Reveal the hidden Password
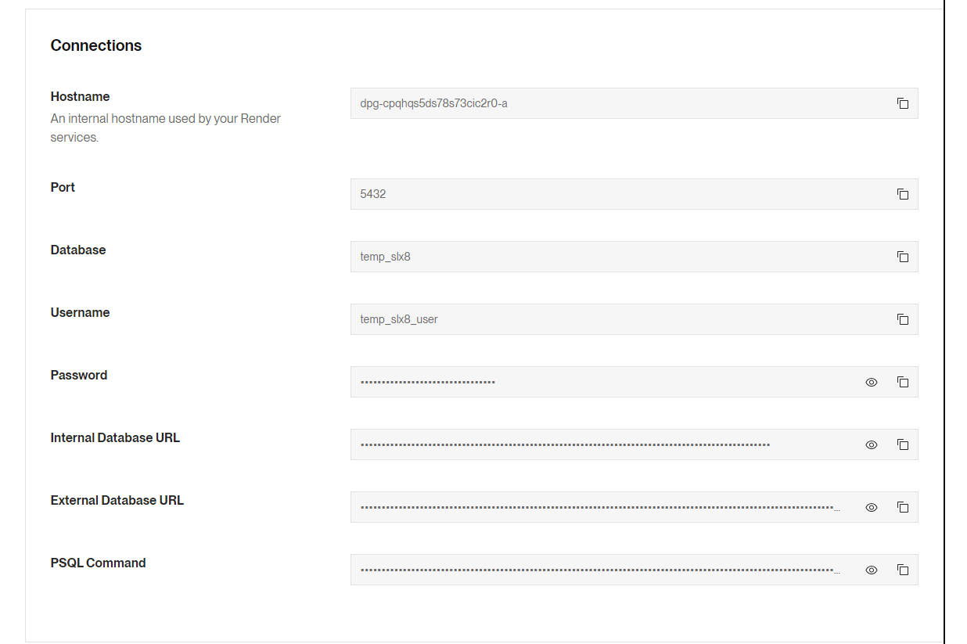Screen dimensions: 967x644 [872, 382]
